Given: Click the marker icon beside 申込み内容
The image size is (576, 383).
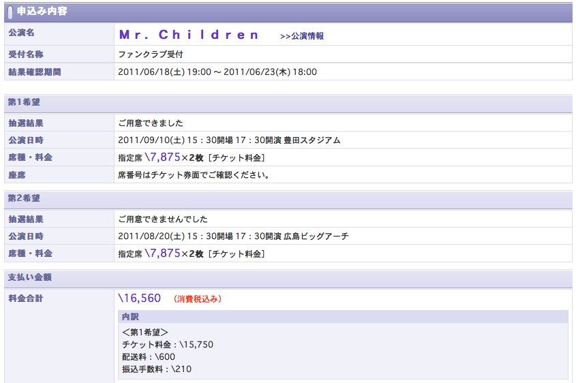Looking at the screenshot, I should [x=10, y=12].
